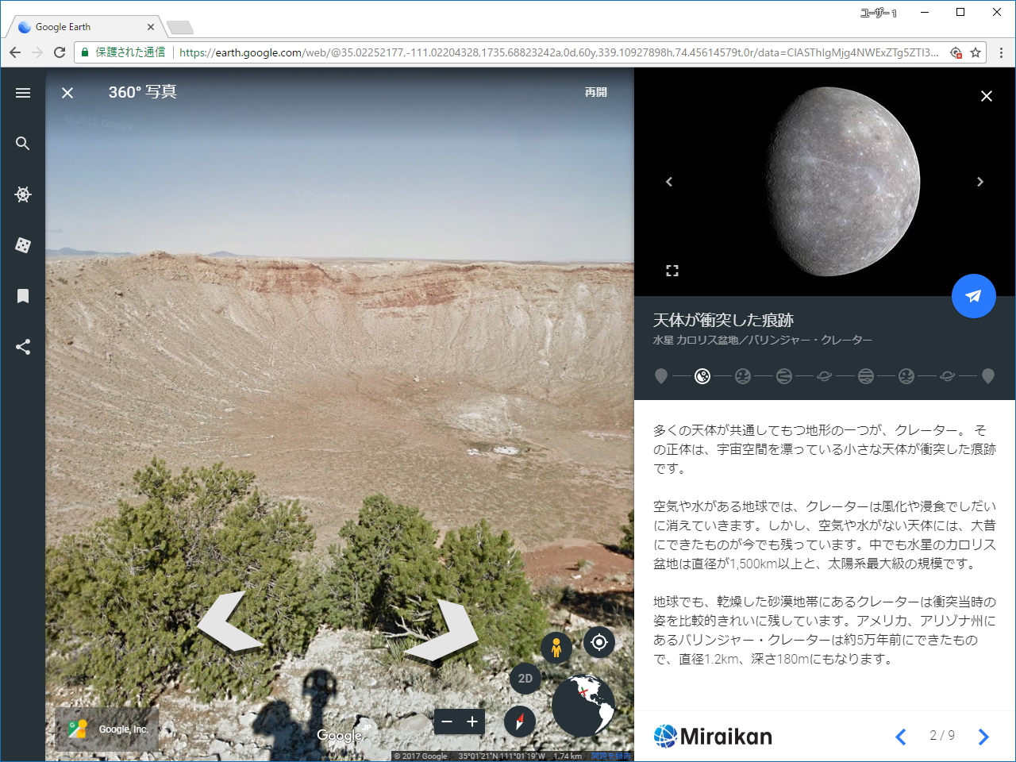
Task: Open Chrome's three-dot menu
Action: tap(1001, 52)
